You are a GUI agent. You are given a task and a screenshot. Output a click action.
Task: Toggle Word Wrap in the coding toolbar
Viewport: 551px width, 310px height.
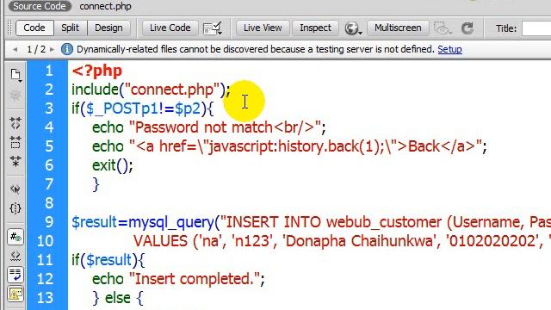coord(15,275)
